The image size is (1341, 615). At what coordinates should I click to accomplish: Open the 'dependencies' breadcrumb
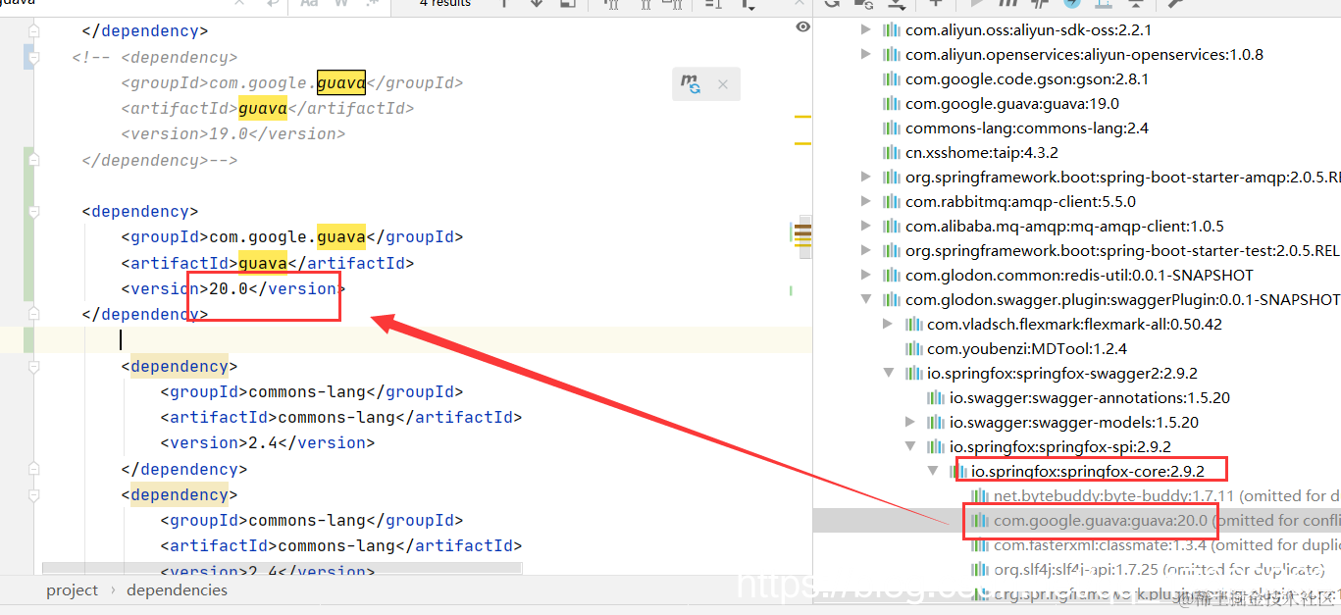[177, 590]
